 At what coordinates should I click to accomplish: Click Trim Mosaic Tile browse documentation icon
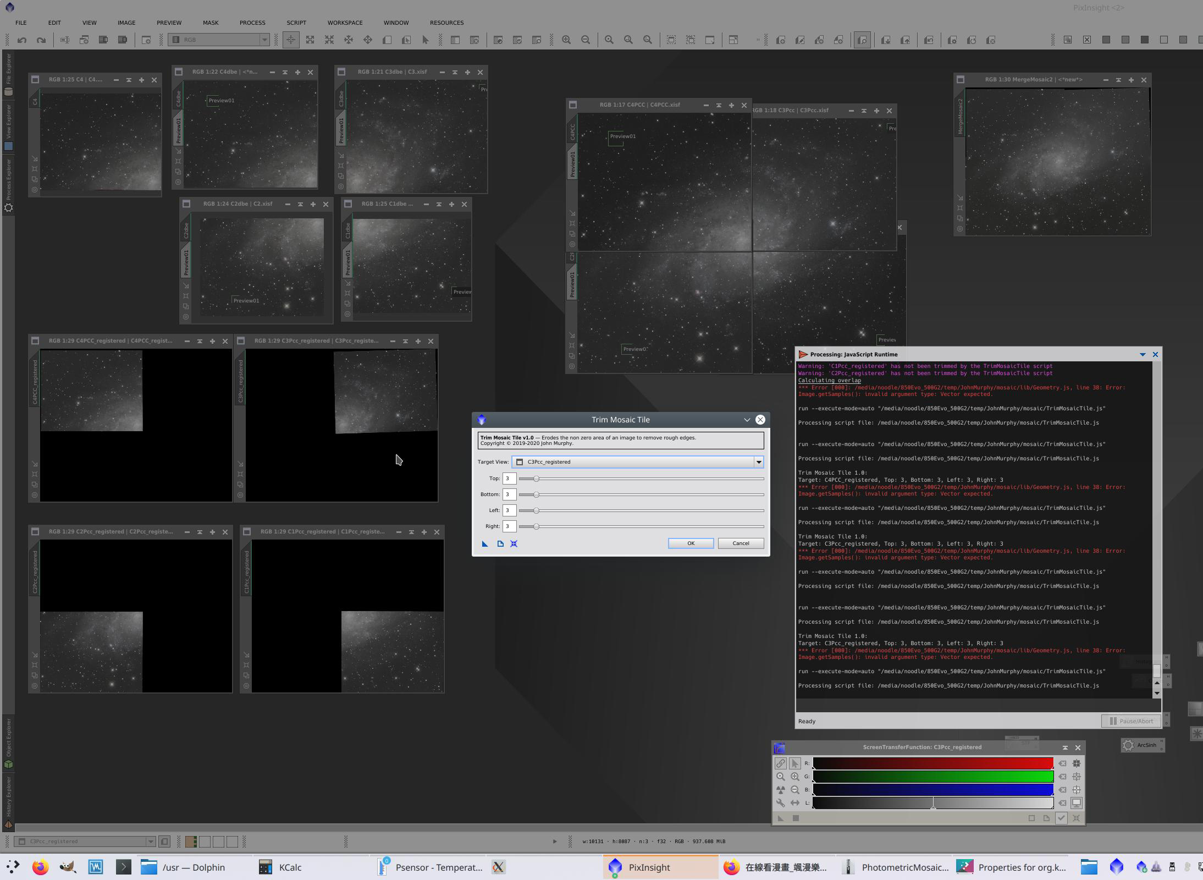point(500,543)
